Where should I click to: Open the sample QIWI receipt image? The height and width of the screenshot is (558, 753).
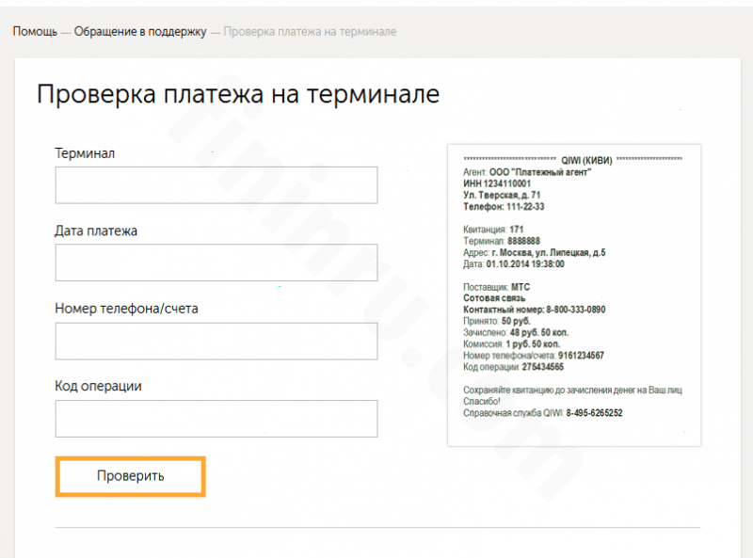(x=574, y=295)
